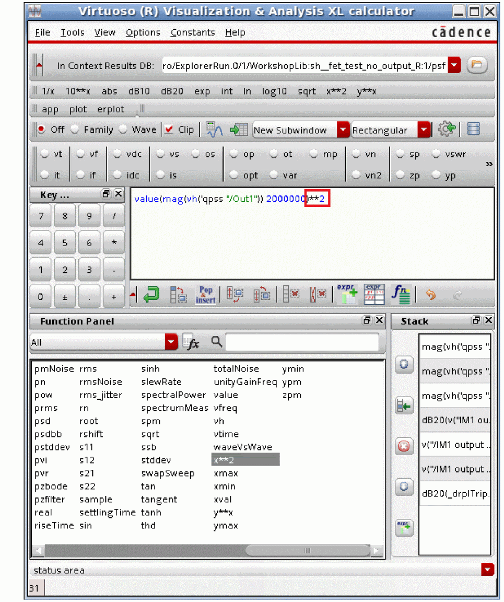
Task: Undock the Function Panel
Action: 367,320
